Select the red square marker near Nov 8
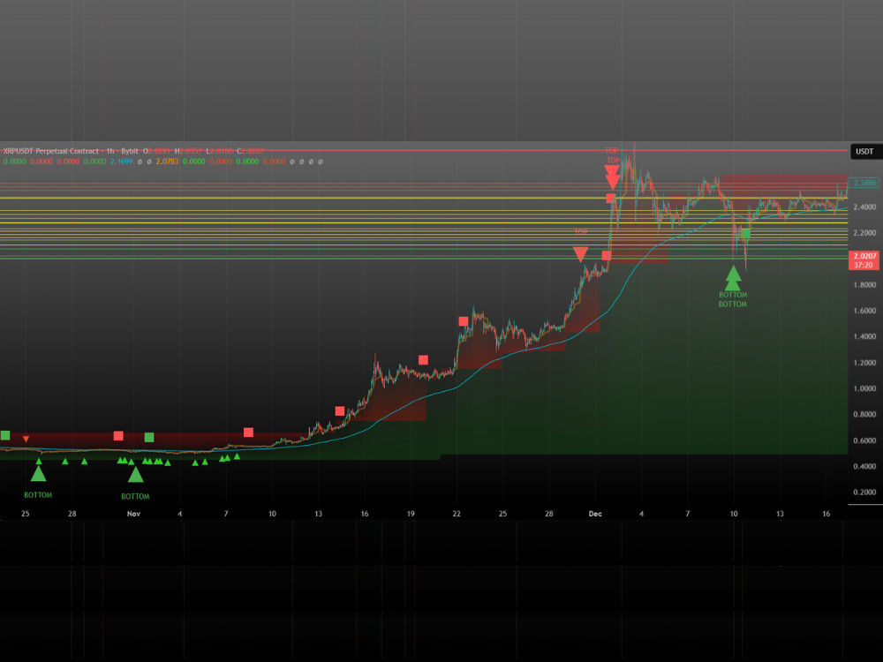883x662 pixels. 248,433
